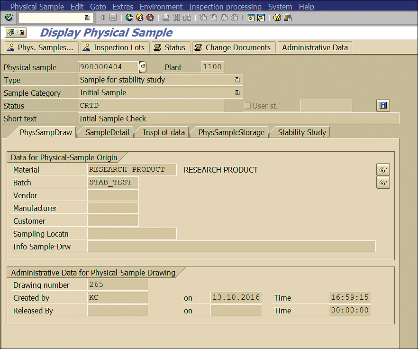Click the display glasses icon for Batch
Screen dimensions: 418x349
383,183
